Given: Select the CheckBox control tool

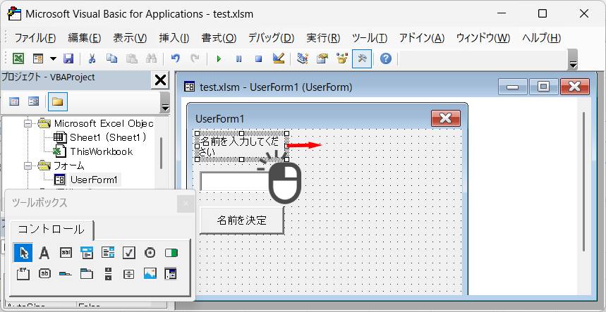Looking at the screenshot, I should 128,253.
